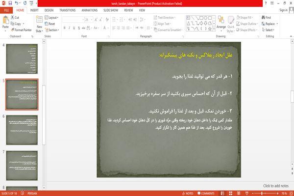The image size is (294, 196).
Task: Toggle Bold formatting
Action: [65, 28]
